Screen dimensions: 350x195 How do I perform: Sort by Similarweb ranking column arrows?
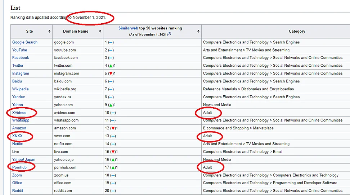(198, 31)
